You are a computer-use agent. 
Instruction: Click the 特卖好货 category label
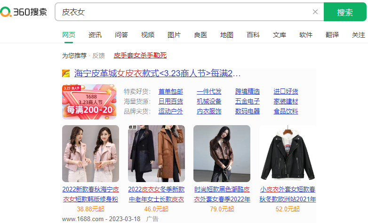(x=137, y=91)
